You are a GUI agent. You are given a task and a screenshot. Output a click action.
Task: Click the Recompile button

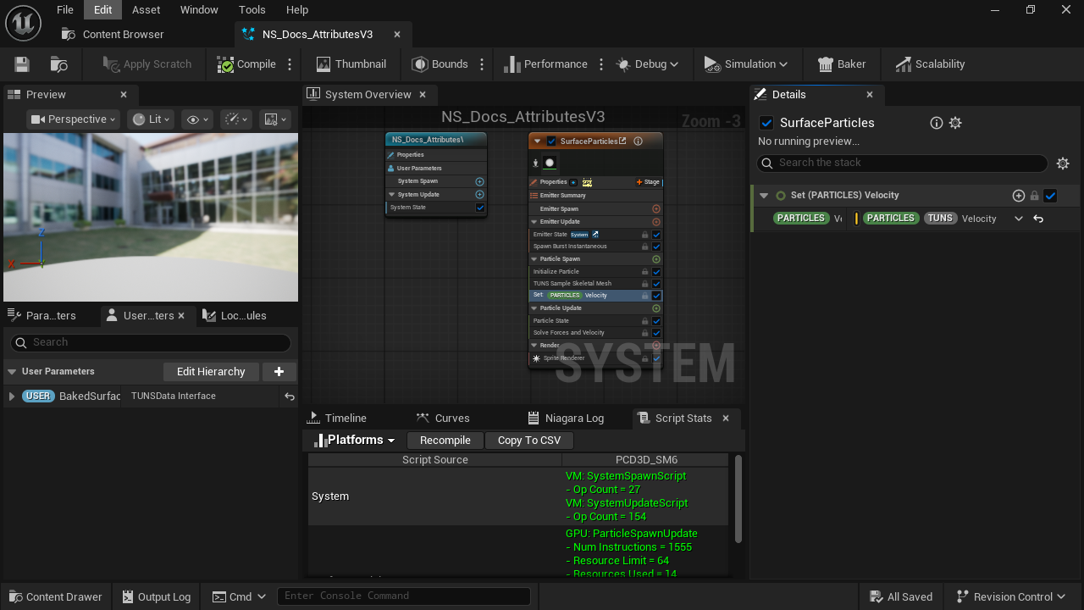(x=445, y=441)
